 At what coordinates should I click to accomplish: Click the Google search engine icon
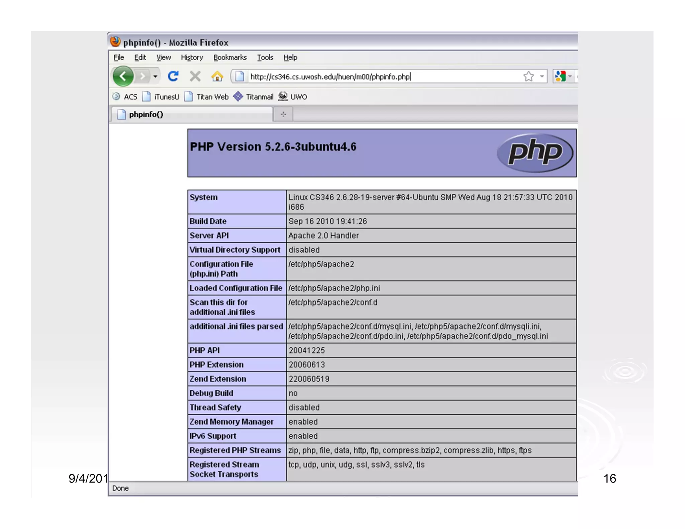click(560, 77)
